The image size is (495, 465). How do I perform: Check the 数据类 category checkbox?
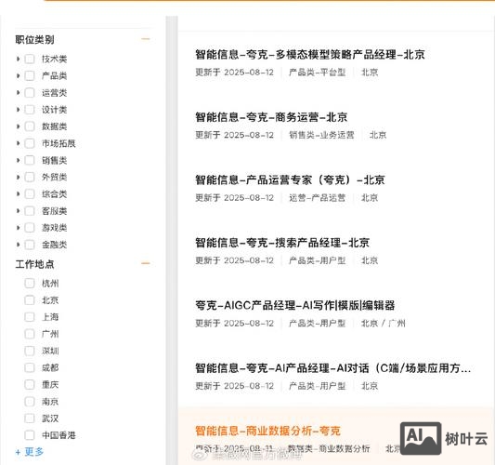(30, 126)
